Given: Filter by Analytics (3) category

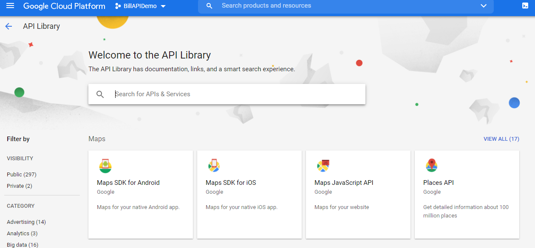Looking at the screenshot, I should point(22,234).
